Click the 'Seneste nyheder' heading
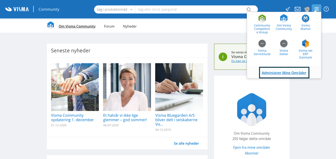 click(71, 51)
